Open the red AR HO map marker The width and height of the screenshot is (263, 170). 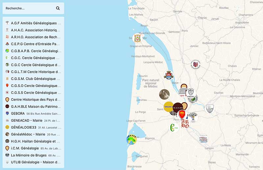185,124
